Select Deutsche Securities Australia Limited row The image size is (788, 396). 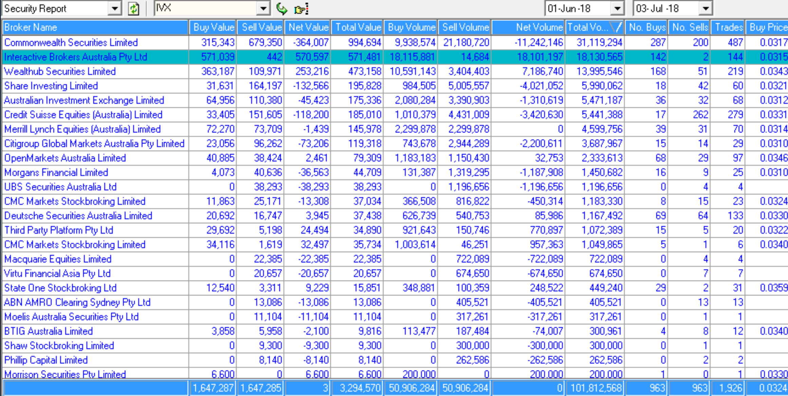395,216
